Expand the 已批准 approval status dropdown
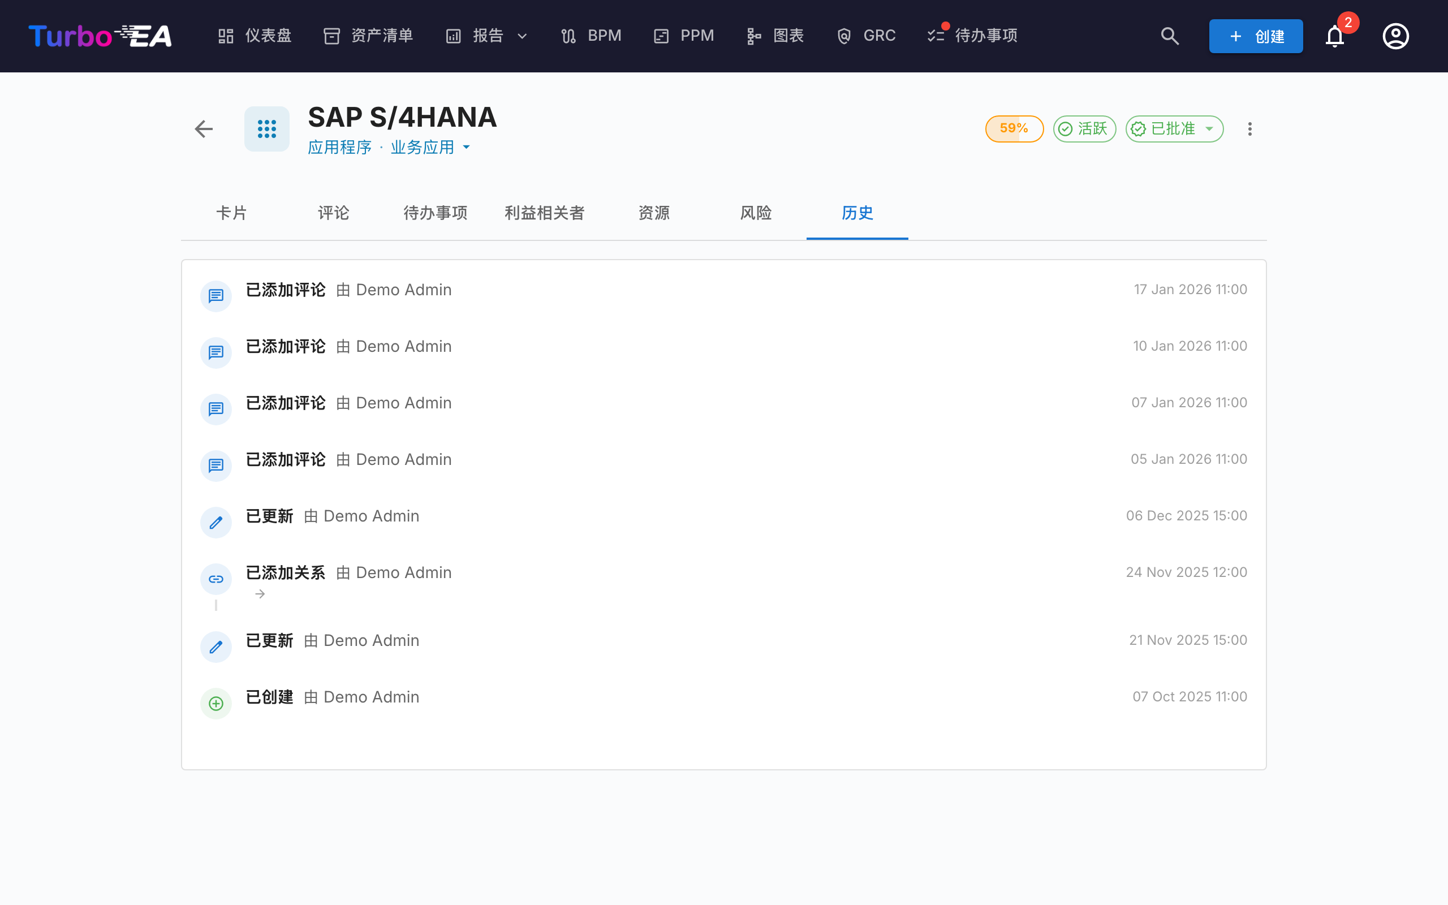Image resolution: width=1448 pixels, height=905 pixels. 1174,129
